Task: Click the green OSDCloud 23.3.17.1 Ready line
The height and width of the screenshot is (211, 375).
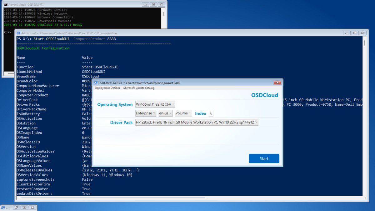Action: click(43, 25)
